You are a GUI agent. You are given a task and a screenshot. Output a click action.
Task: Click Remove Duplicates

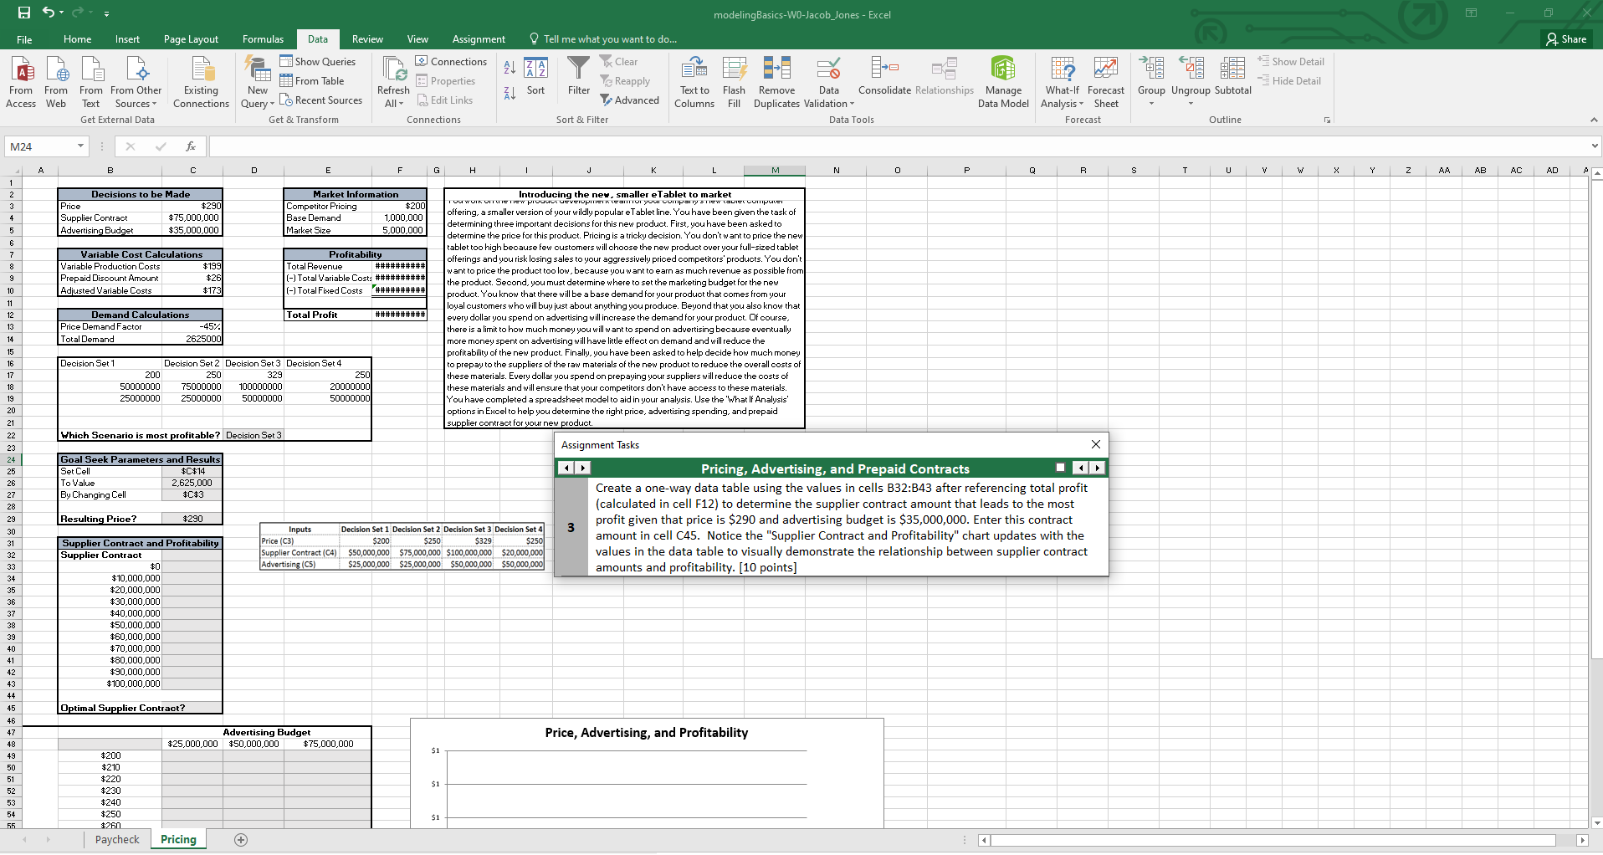[x=776, y=80]
